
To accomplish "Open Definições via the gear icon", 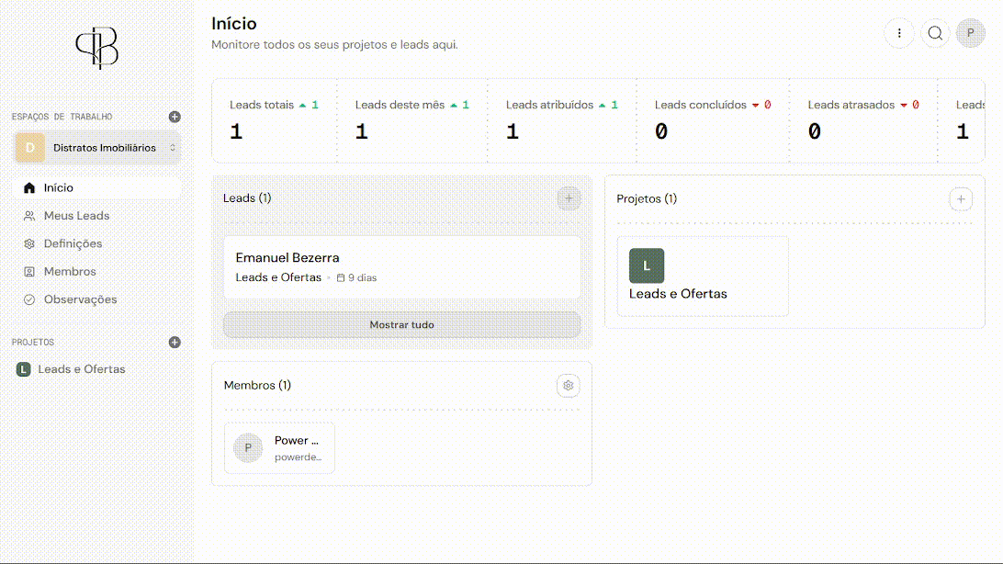I will click(28, 243).
